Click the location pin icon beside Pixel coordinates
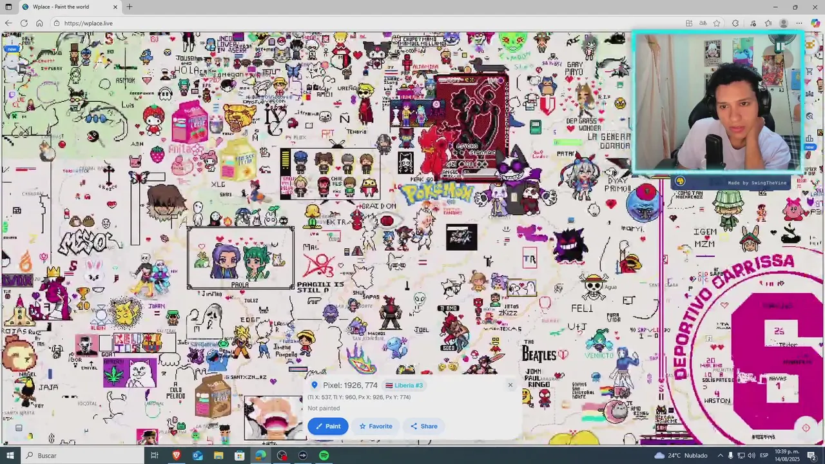The height and width of the screenshot is (464, 825). click(315, 385)
